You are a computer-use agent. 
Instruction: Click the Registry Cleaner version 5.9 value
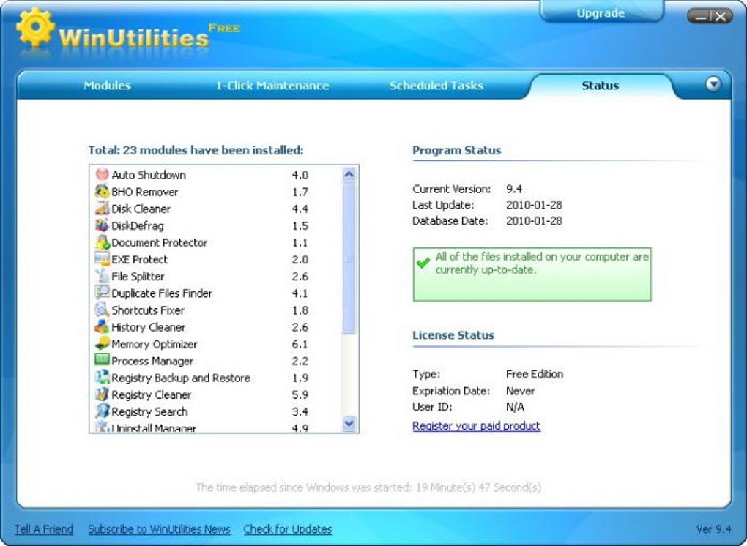tap(300, 394)
